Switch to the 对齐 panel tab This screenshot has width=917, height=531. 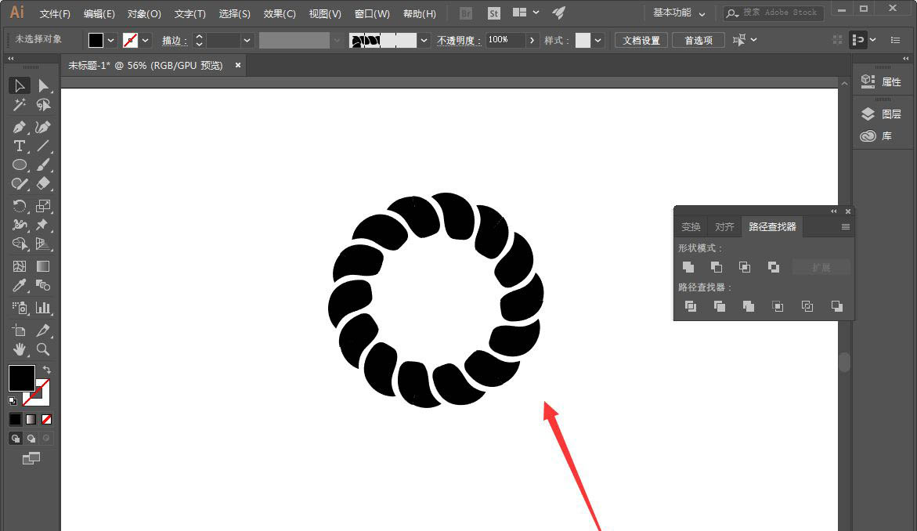coord(724,227)
